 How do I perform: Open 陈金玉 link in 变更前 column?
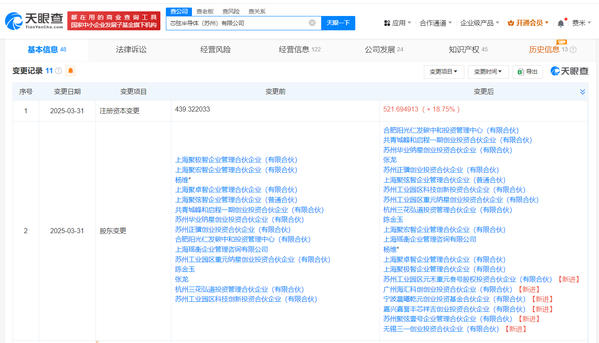tap(185, 269)
